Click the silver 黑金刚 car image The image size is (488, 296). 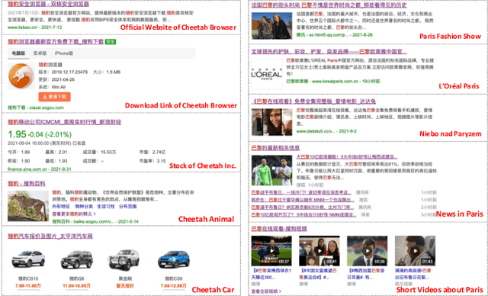coord(124,260)
